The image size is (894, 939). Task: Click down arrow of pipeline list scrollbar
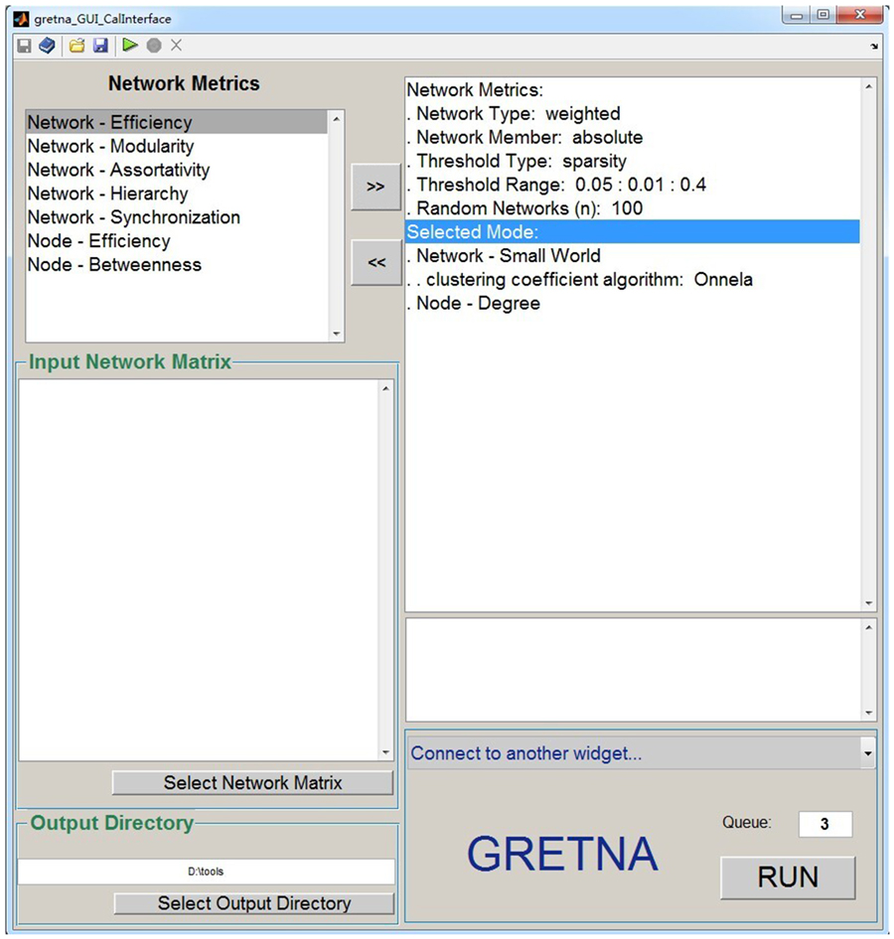869,604
